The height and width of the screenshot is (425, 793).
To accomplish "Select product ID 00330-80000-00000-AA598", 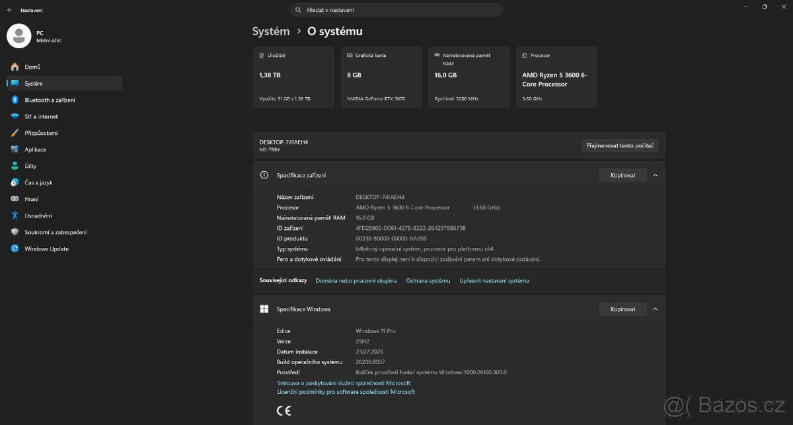I will (391, 238).
